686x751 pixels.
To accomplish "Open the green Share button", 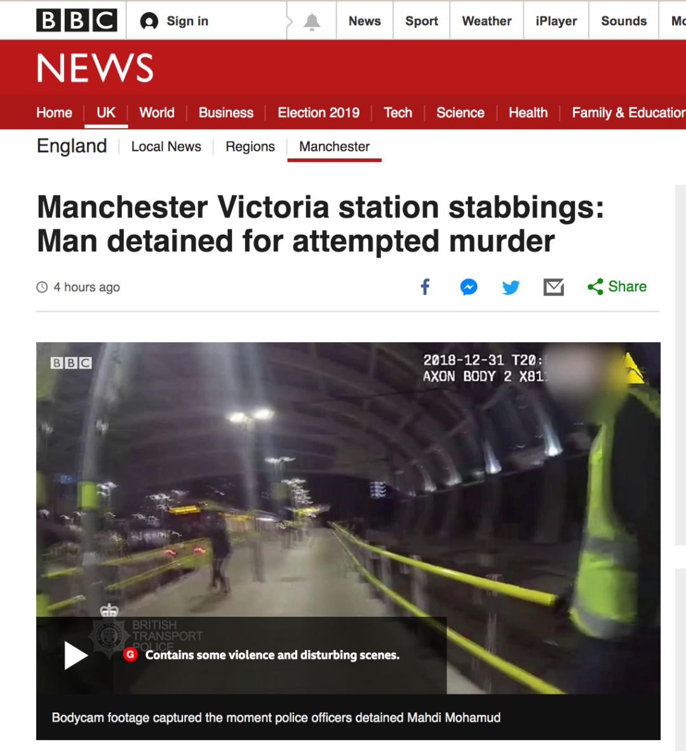I will click(617, 286).
